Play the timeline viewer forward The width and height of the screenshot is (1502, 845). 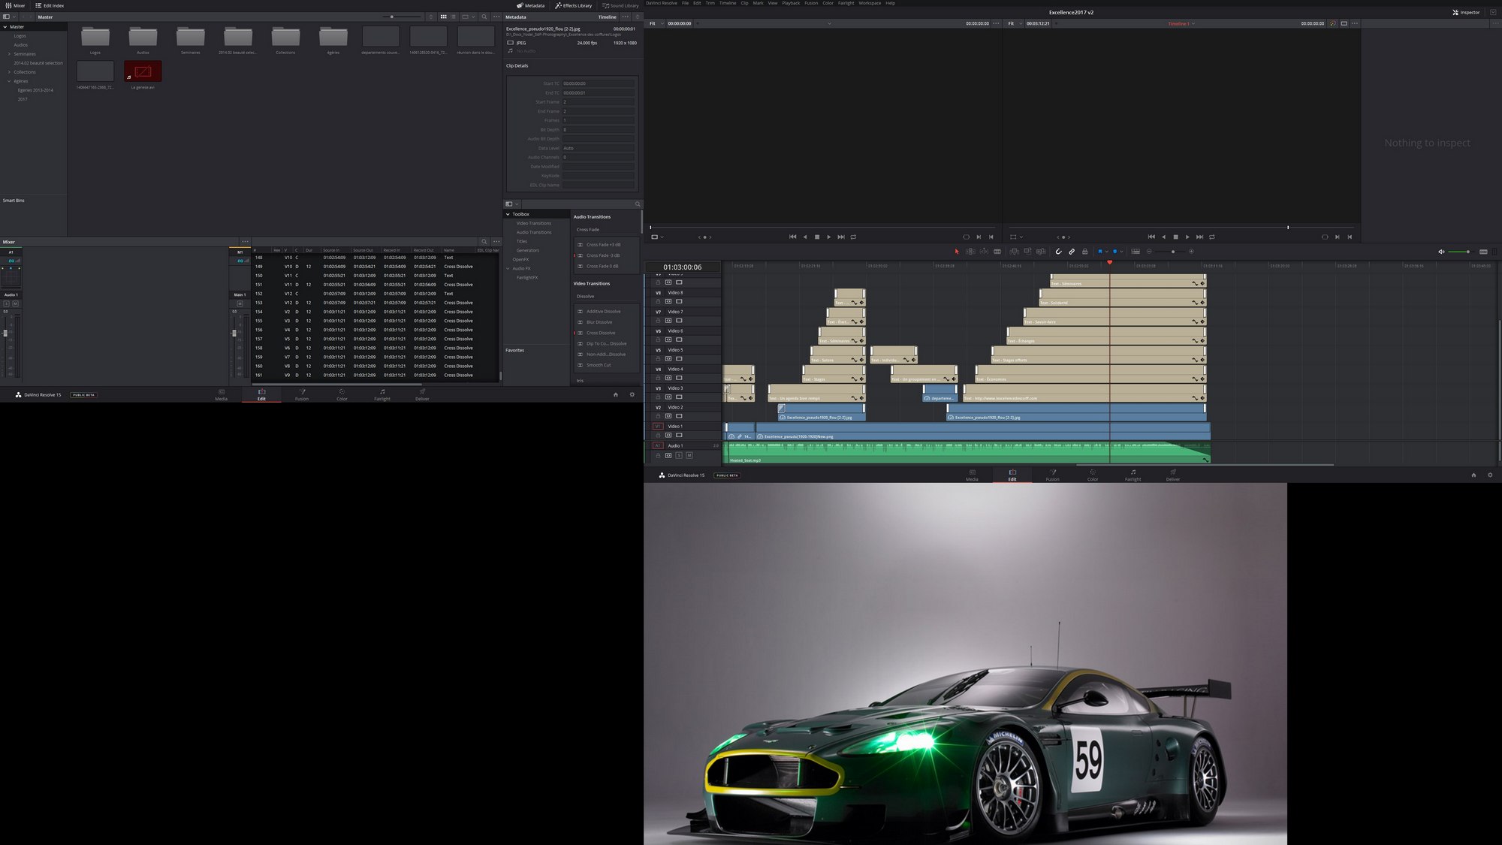coord(1187,237)
